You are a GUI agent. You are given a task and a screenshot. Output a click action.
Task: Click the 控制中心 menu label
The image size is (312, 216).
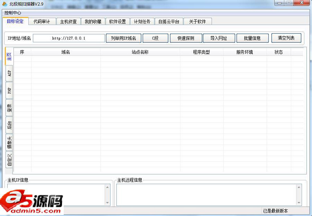[13, 13]
